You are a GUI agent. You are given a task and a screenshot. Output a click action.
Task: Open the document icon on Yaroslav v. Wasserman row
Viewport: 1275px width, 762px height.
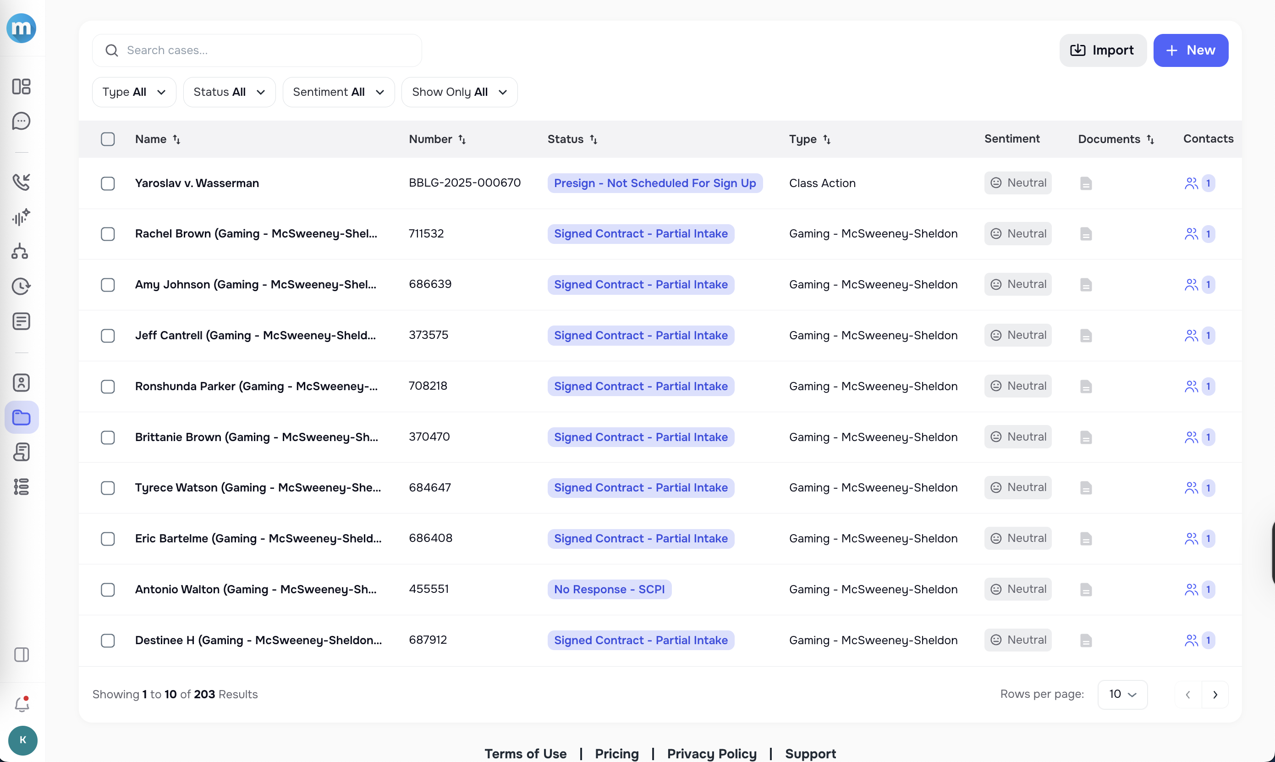click(x=1086, y=183)
